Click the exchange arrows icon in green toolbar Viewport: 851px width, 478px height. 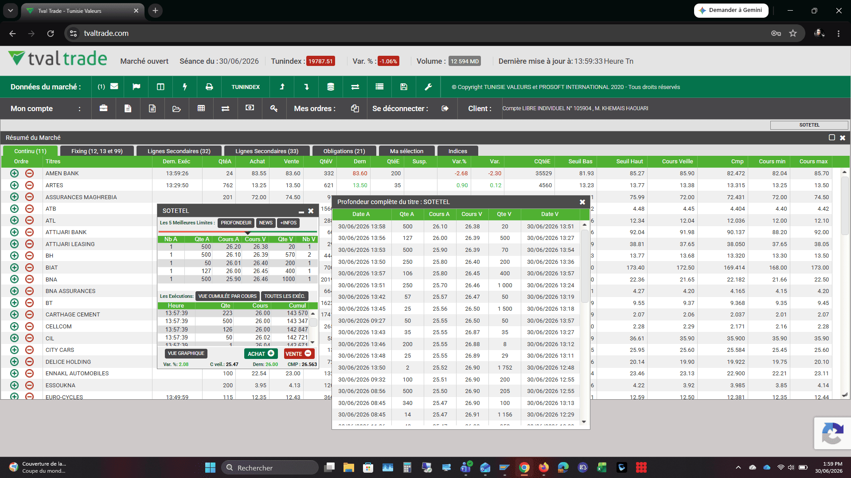[x=355, y=87]
